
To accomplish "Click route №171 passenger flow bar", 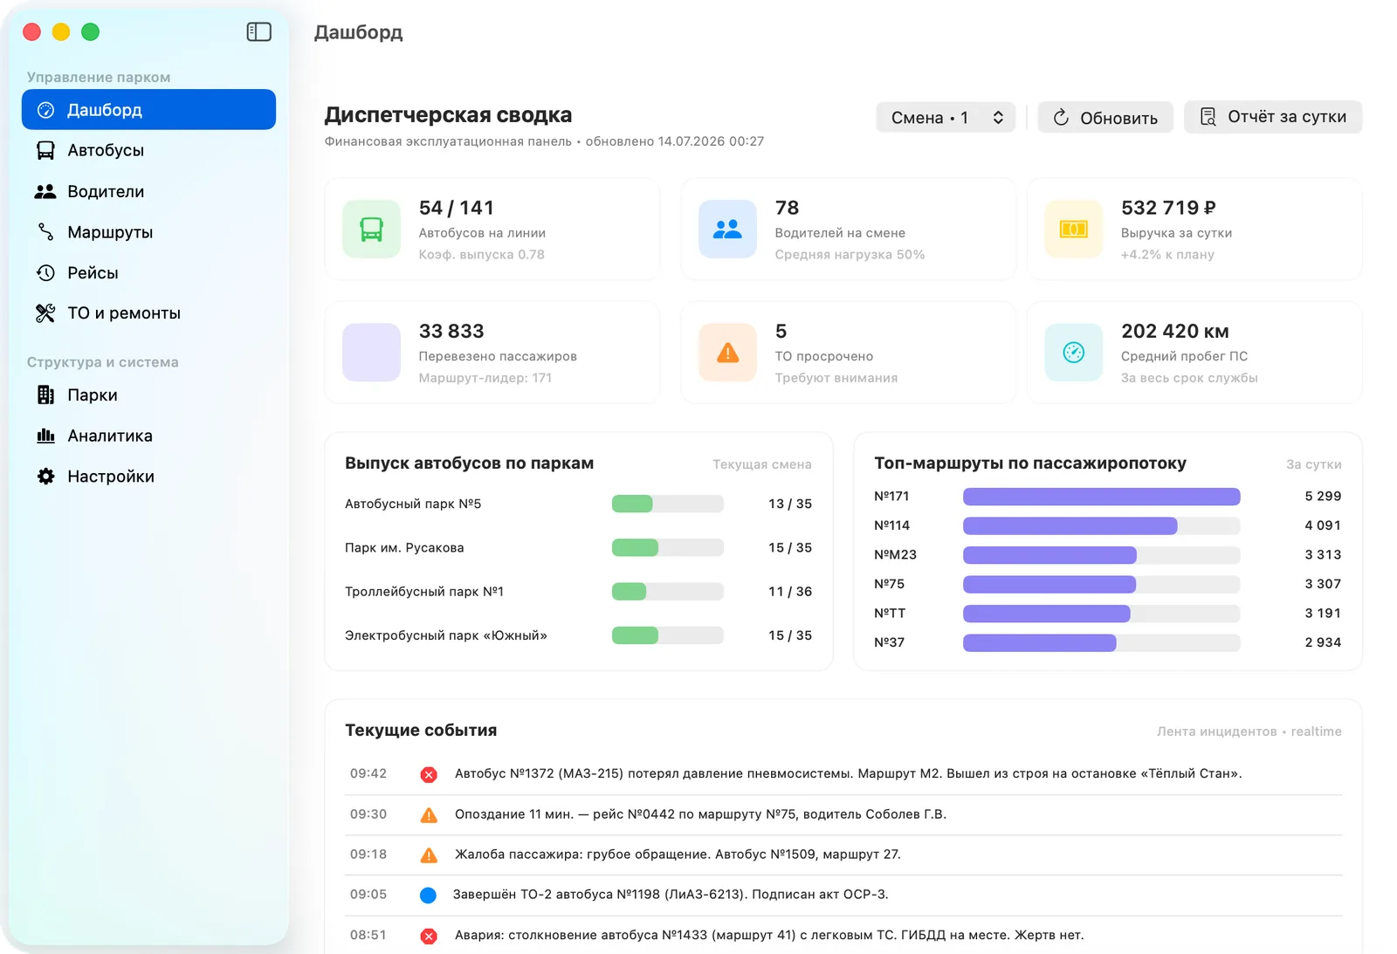I will (1101, 497).
